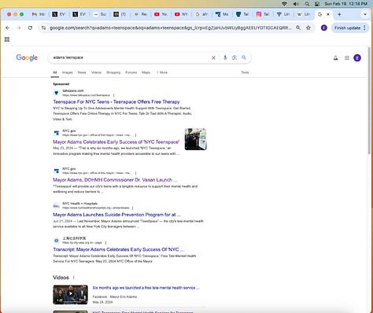The height and width of the screenshot is (313, 373).
Task: Open Google account avatar on page
Action: tap(357, 58)
